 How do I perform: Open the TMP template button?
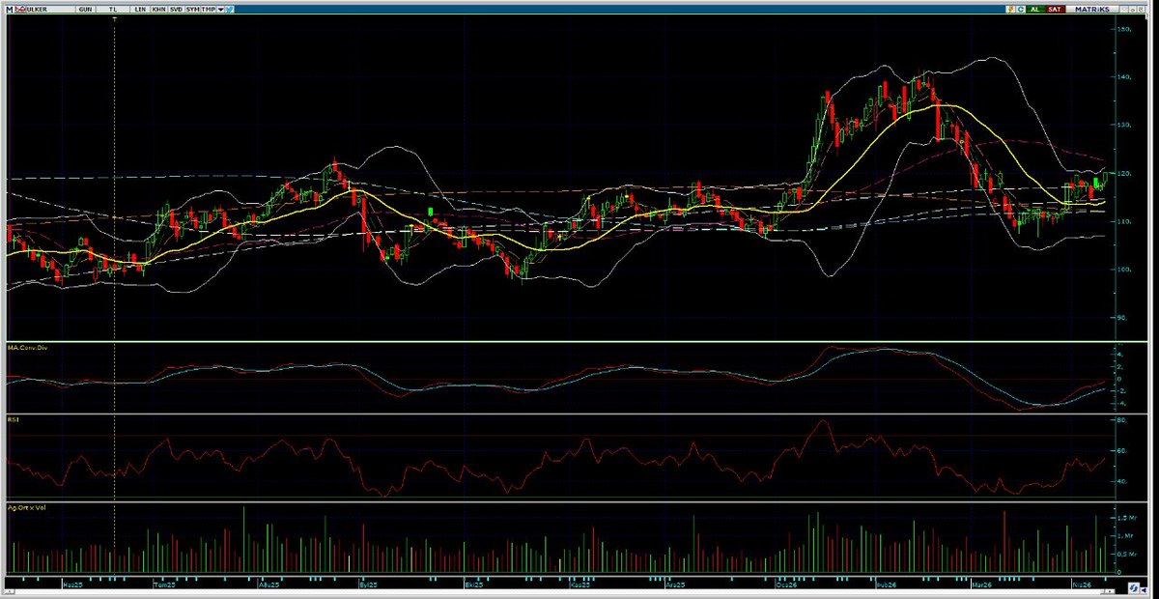click(x=209, y=10)
